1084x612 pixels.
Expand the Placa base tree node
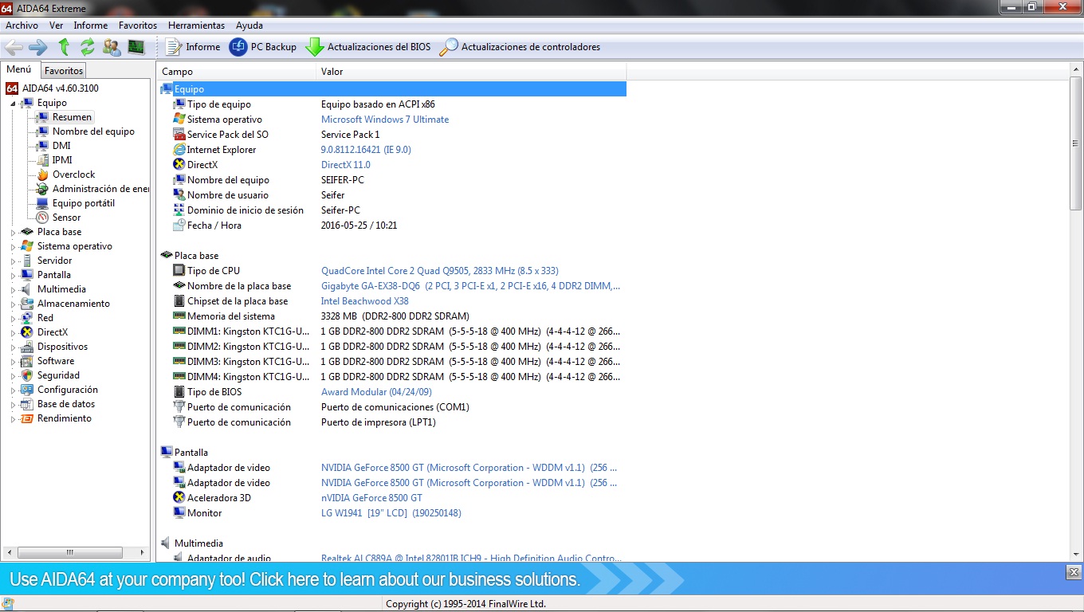(13, 232)
